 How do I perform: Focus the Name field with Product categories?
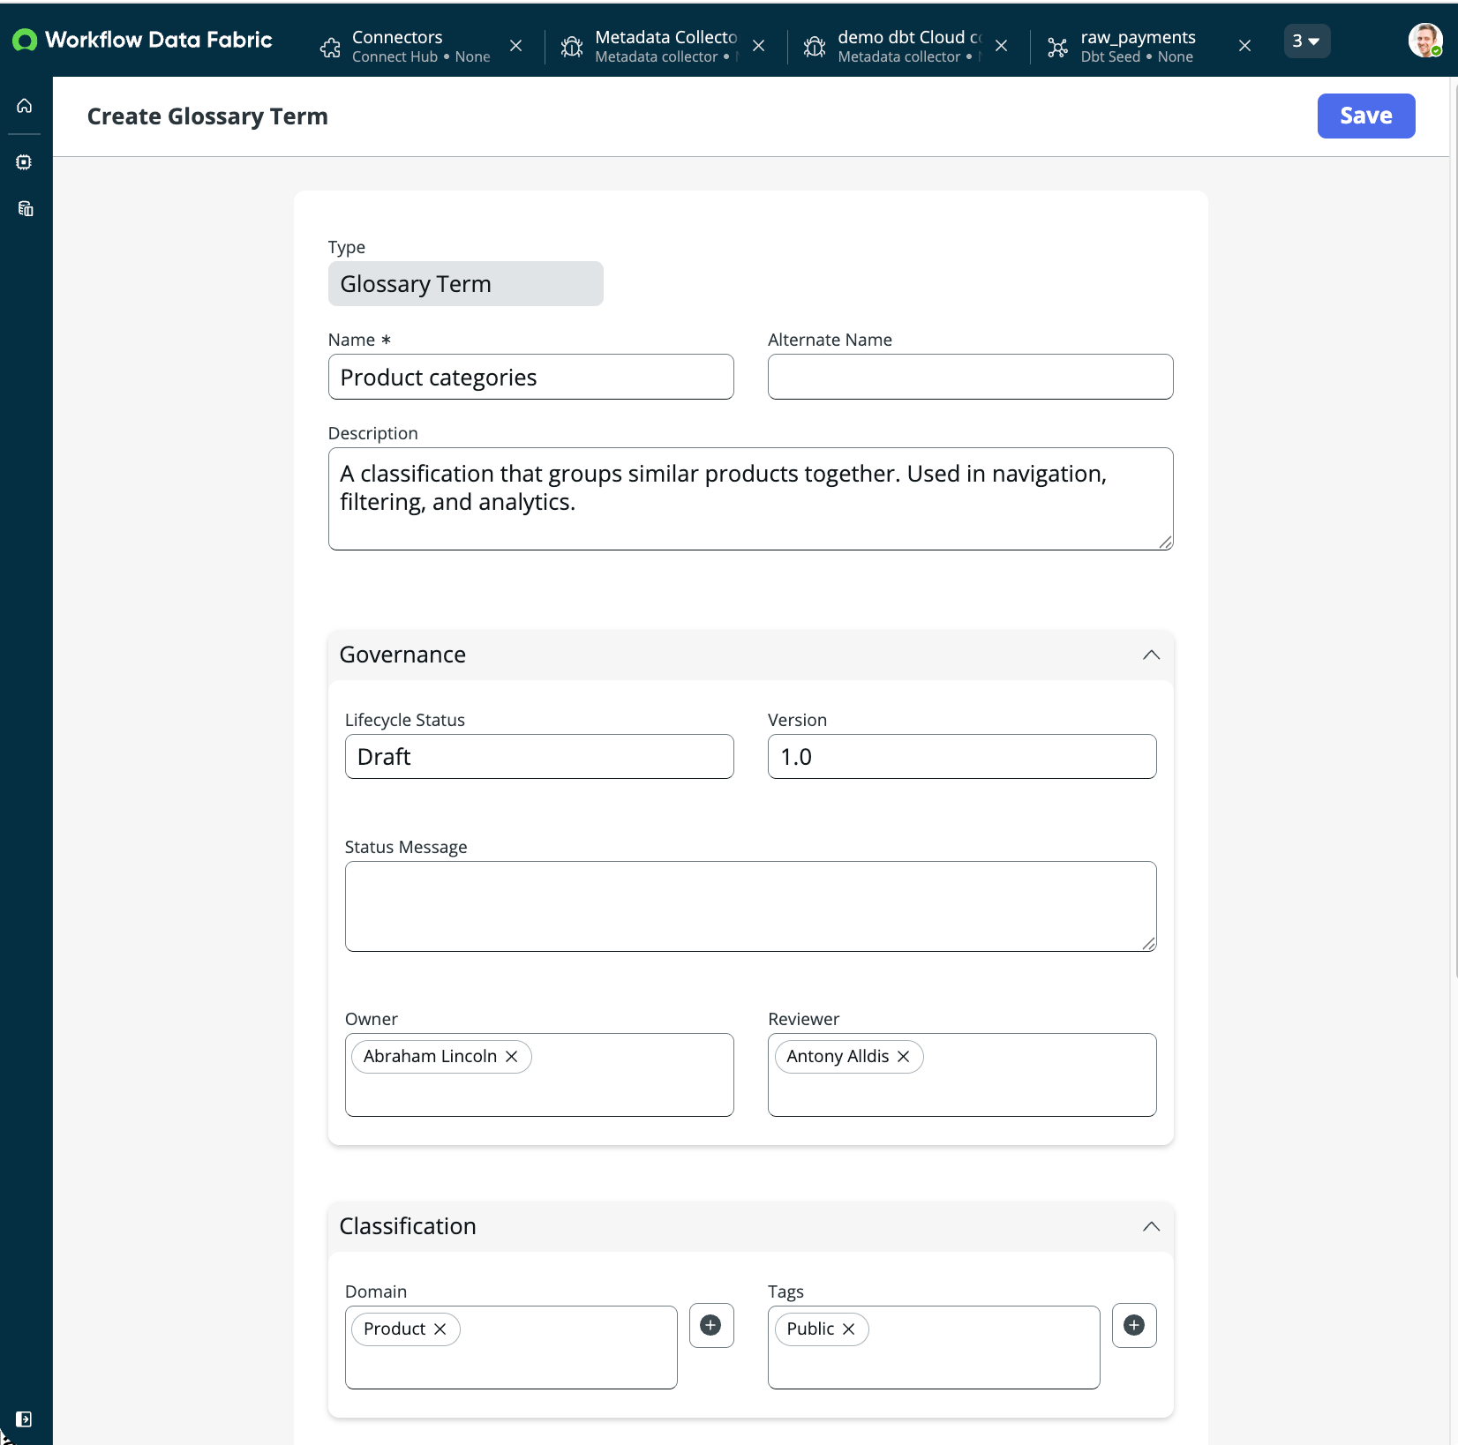click(x=530, y=378)
